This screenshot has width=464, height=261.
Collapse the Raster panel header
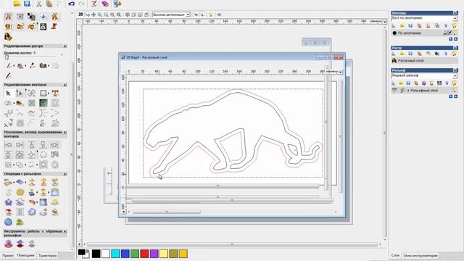tap(455, 48)
